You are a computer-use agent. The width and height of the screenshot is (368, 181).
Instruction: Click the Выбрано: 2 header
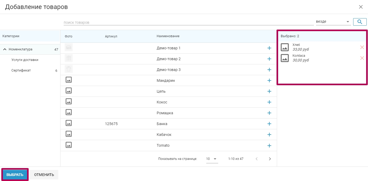(290, 36)
